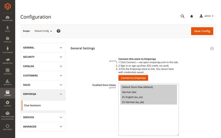
Task: Open the Default Config scope dropdown
Action: (x=43, y=31)
